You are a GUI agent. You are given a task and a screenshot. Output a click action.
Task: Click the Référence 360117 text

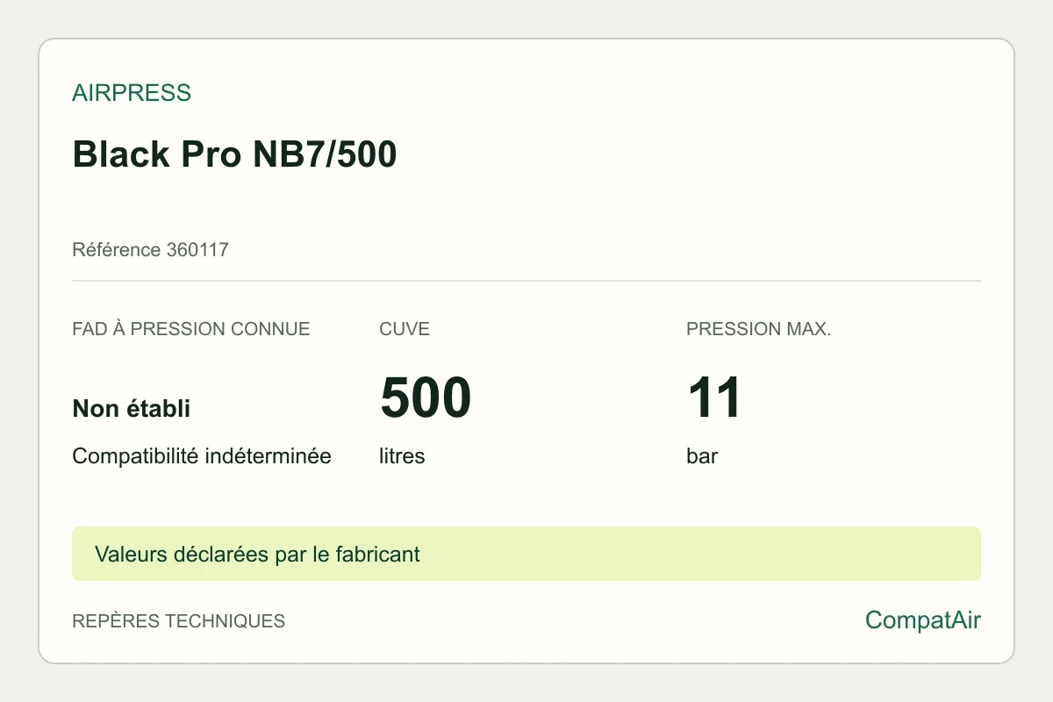tap(150, 250)
